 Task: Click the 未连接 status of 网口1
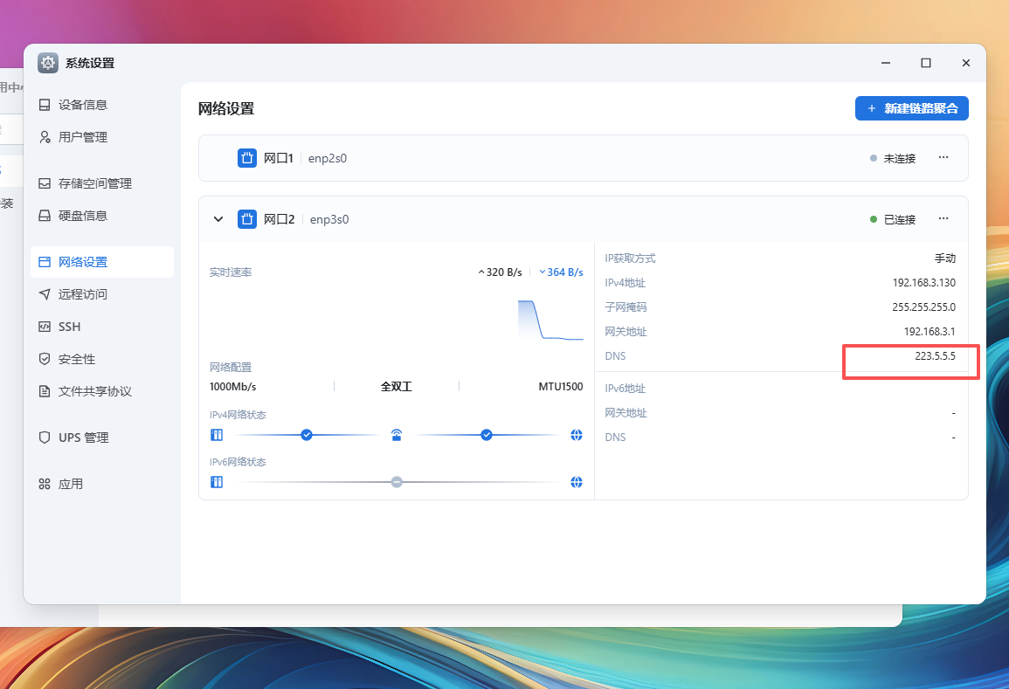coord(893,158)
